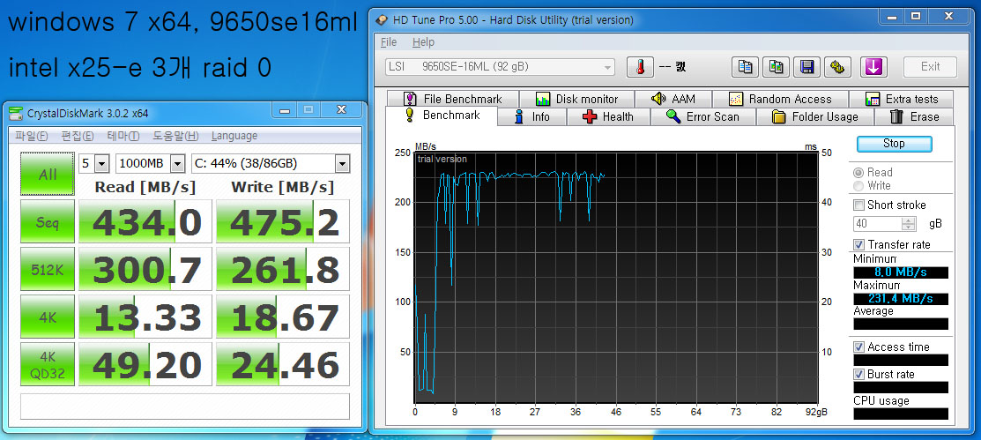The width and height of the screenshot is (981, 440).
Task: Open the LSI 9650SE-16ML drive dropdown
Action: coord(500,67)
